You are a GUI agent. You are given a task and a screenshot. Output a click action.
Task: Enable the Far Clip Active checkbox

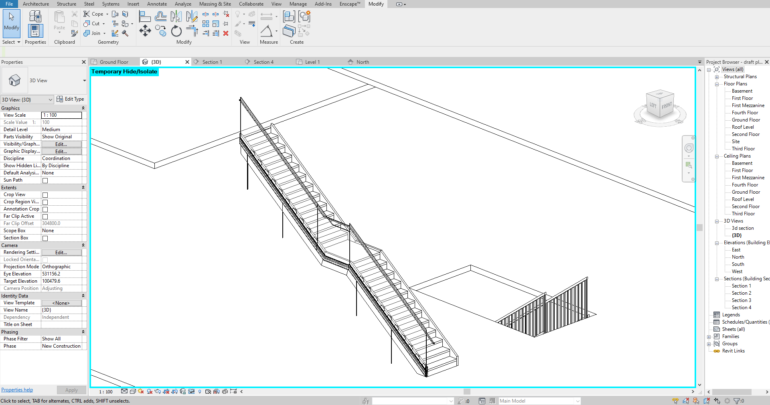click(45, 217)
